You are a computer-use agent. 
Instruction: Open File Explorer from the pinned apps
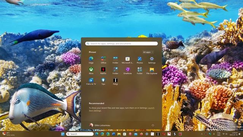(x=152, y=71)
